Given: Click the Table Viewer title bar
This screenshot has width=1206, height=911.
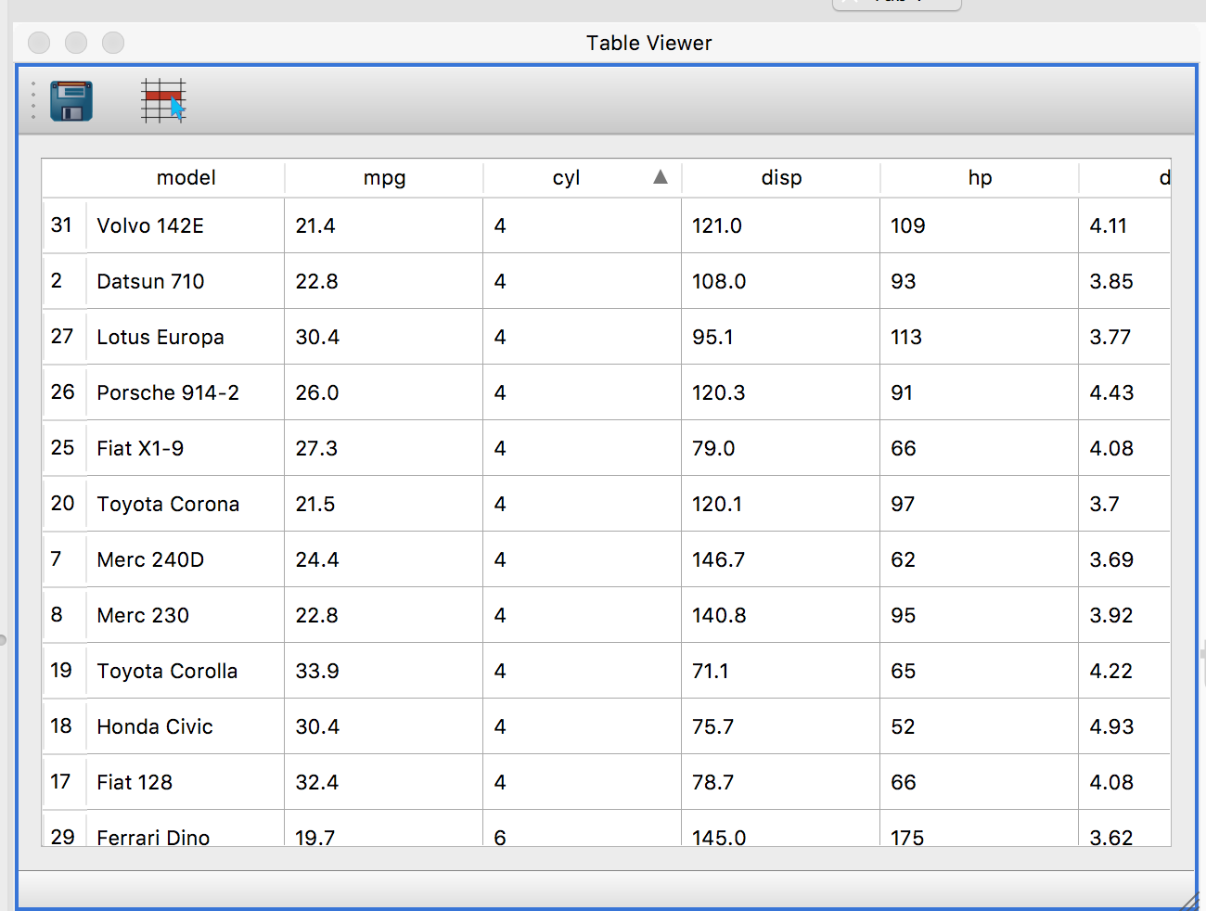Looking at the screenshot, I should pos(648,43).
